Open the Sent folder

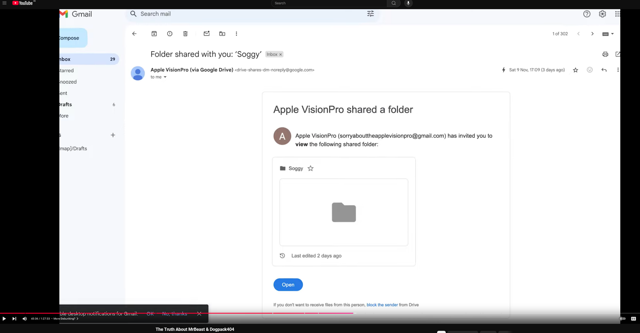tap(89, 93)
